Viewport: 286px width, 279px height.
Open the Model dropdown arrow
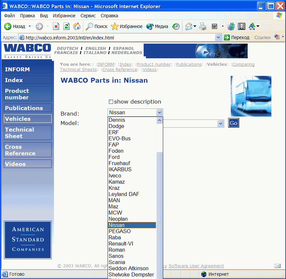tap(221, 124)
